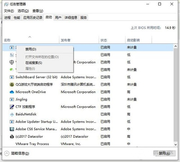Click the 禁用(A) button
180x162 pixels.
pos(164,153)
